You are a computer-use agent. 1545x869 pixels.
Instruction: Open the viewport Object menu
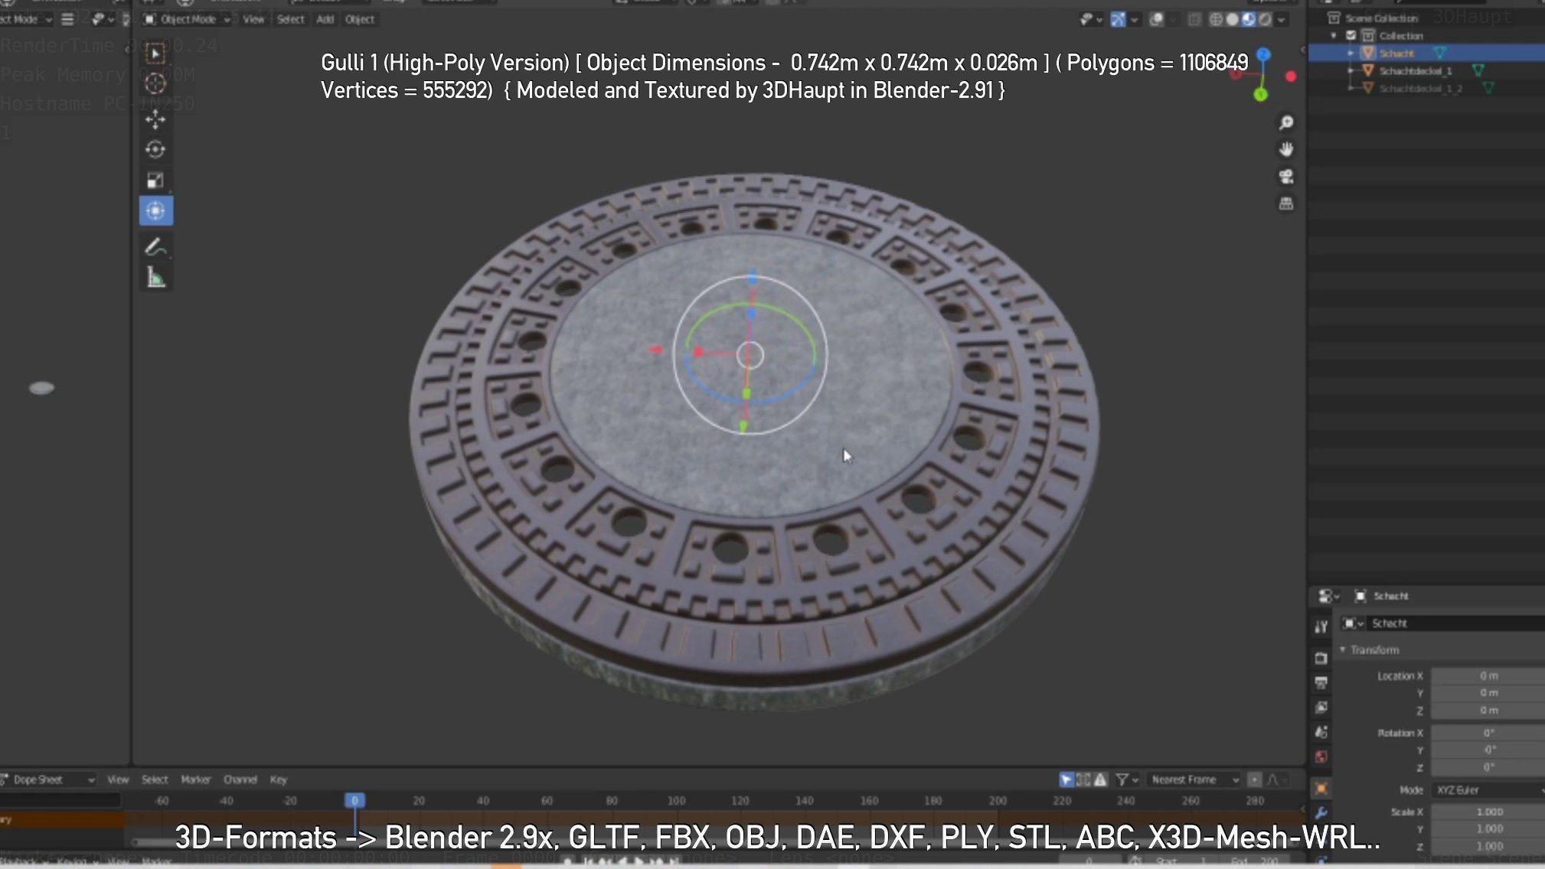click(360, 19)
